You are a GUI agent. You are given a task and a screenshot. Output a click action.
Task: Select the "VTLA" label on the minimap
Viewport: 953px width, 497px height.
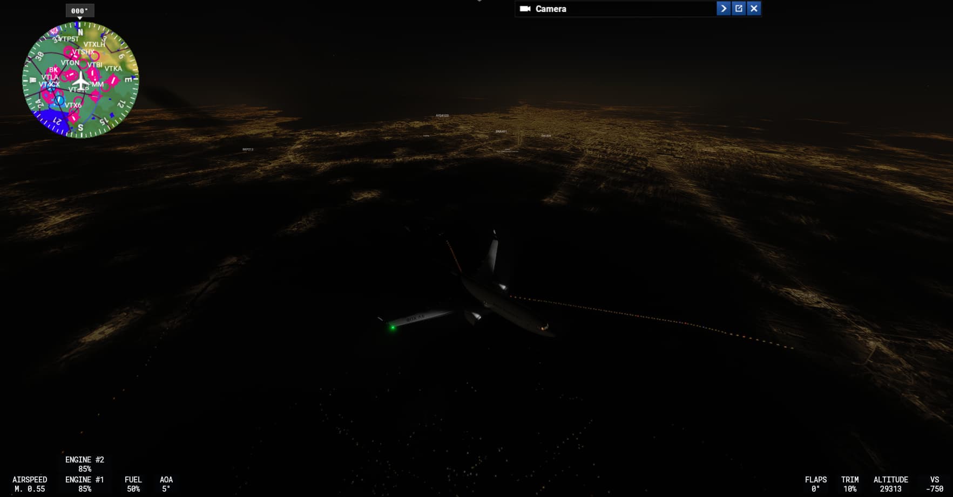click(50, 77)
